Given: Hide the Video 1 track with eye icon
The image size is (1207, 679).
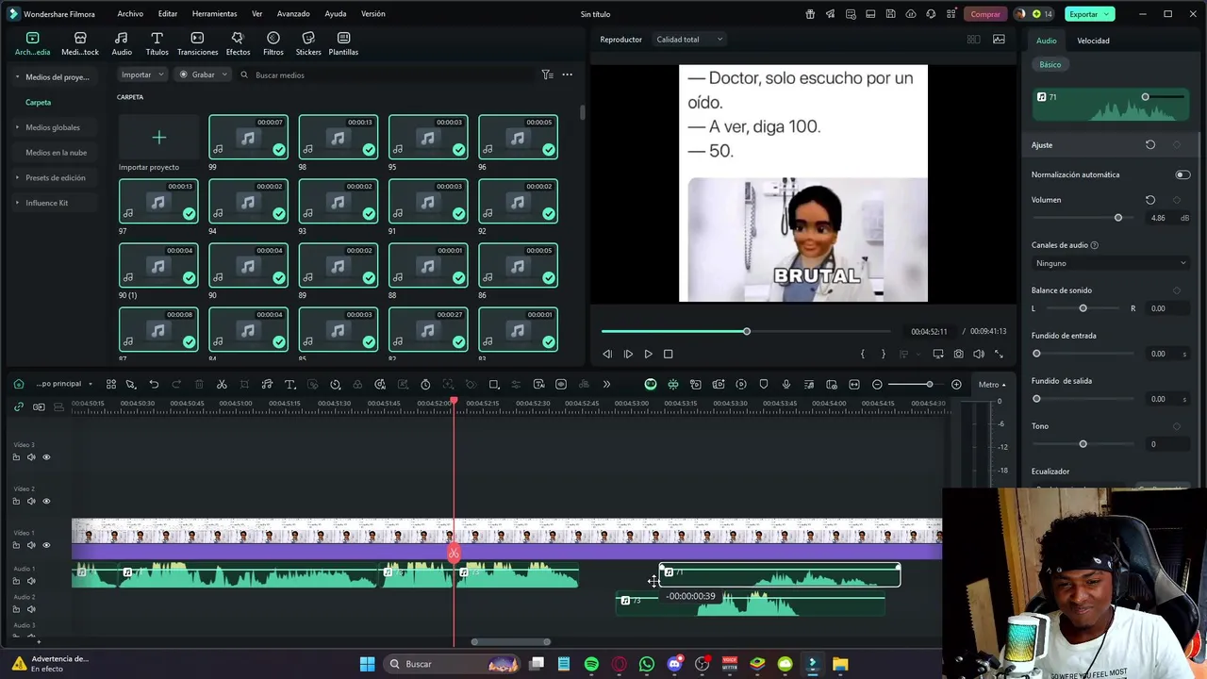Looking at the screenshot, I should pyautogui.click(x=46, y=545).
